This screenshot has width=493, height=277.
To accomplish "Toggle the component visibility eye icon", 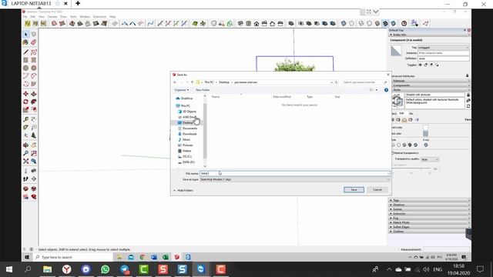I will (x=420, y=65).
